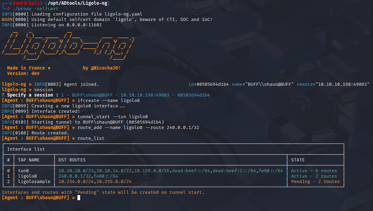Click the STATE column header
The image size is (373, 211).
[x=298, y=160]
